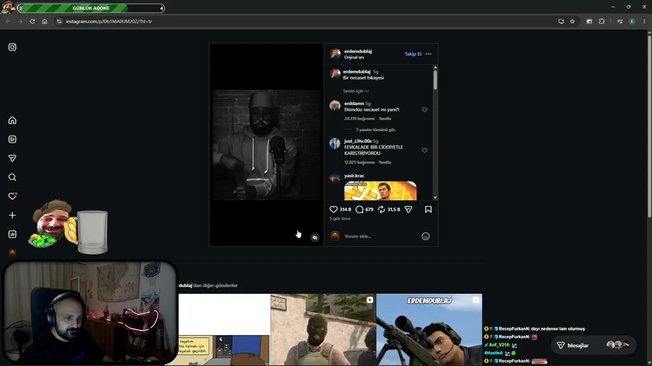Open browser three-dot menu
652x366 pixels.
[x=644, y=21]
